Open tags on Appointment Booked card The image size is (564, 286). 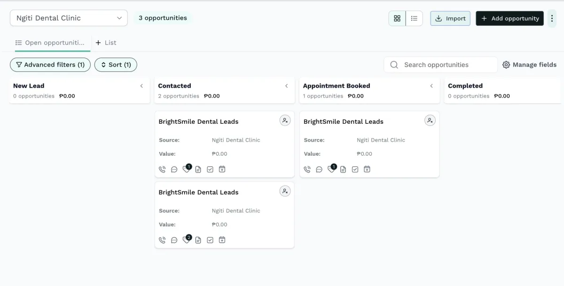332,169
